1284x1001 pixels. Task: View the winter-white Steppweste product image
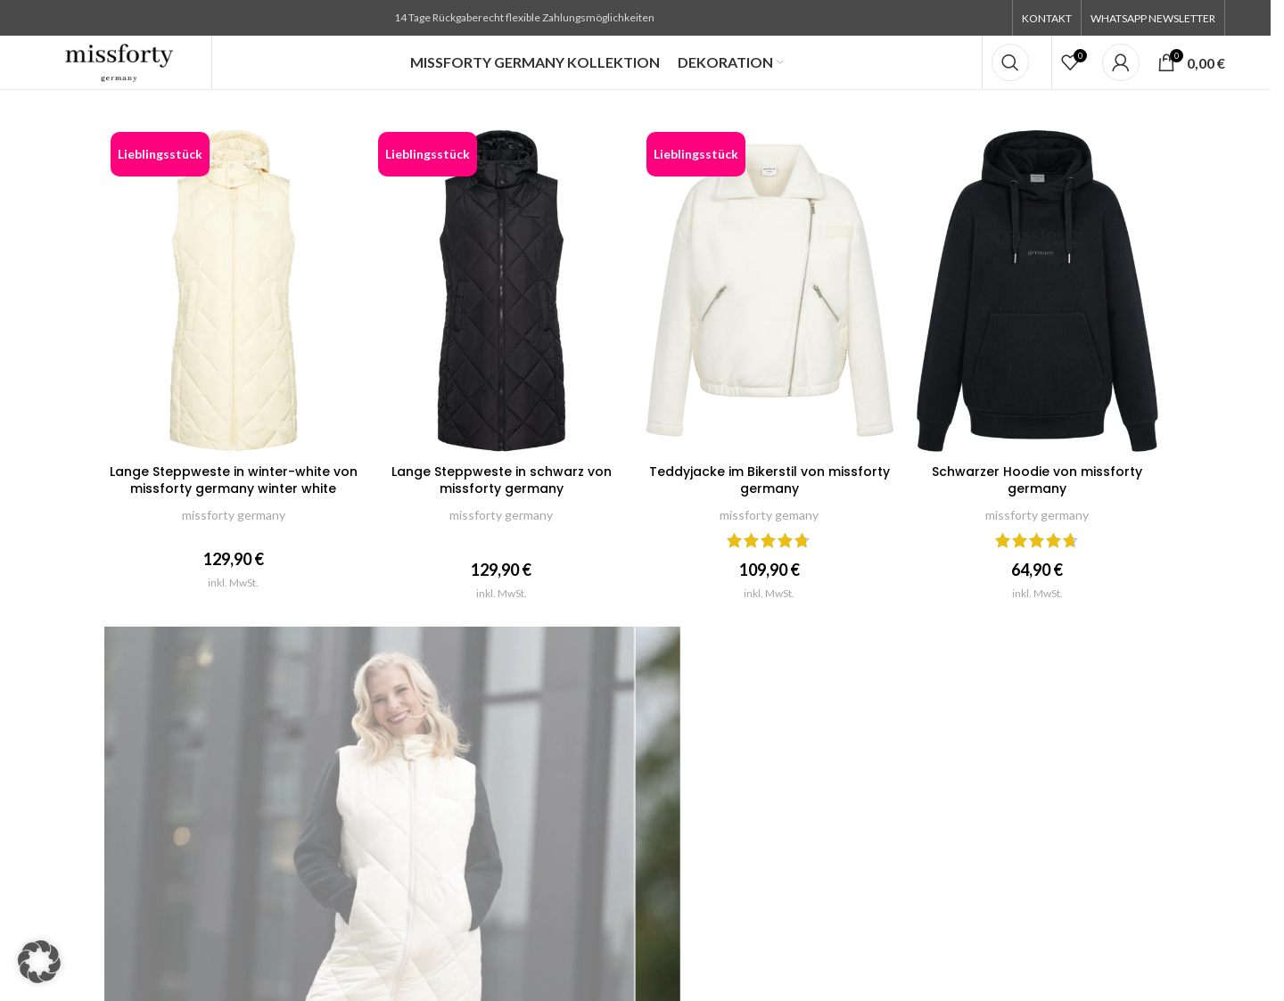point(234,291)
